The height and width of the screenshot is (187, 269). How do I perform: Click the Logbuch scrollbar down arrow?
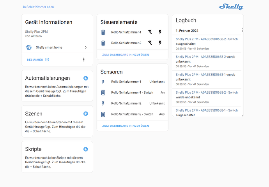coord(242,115)
